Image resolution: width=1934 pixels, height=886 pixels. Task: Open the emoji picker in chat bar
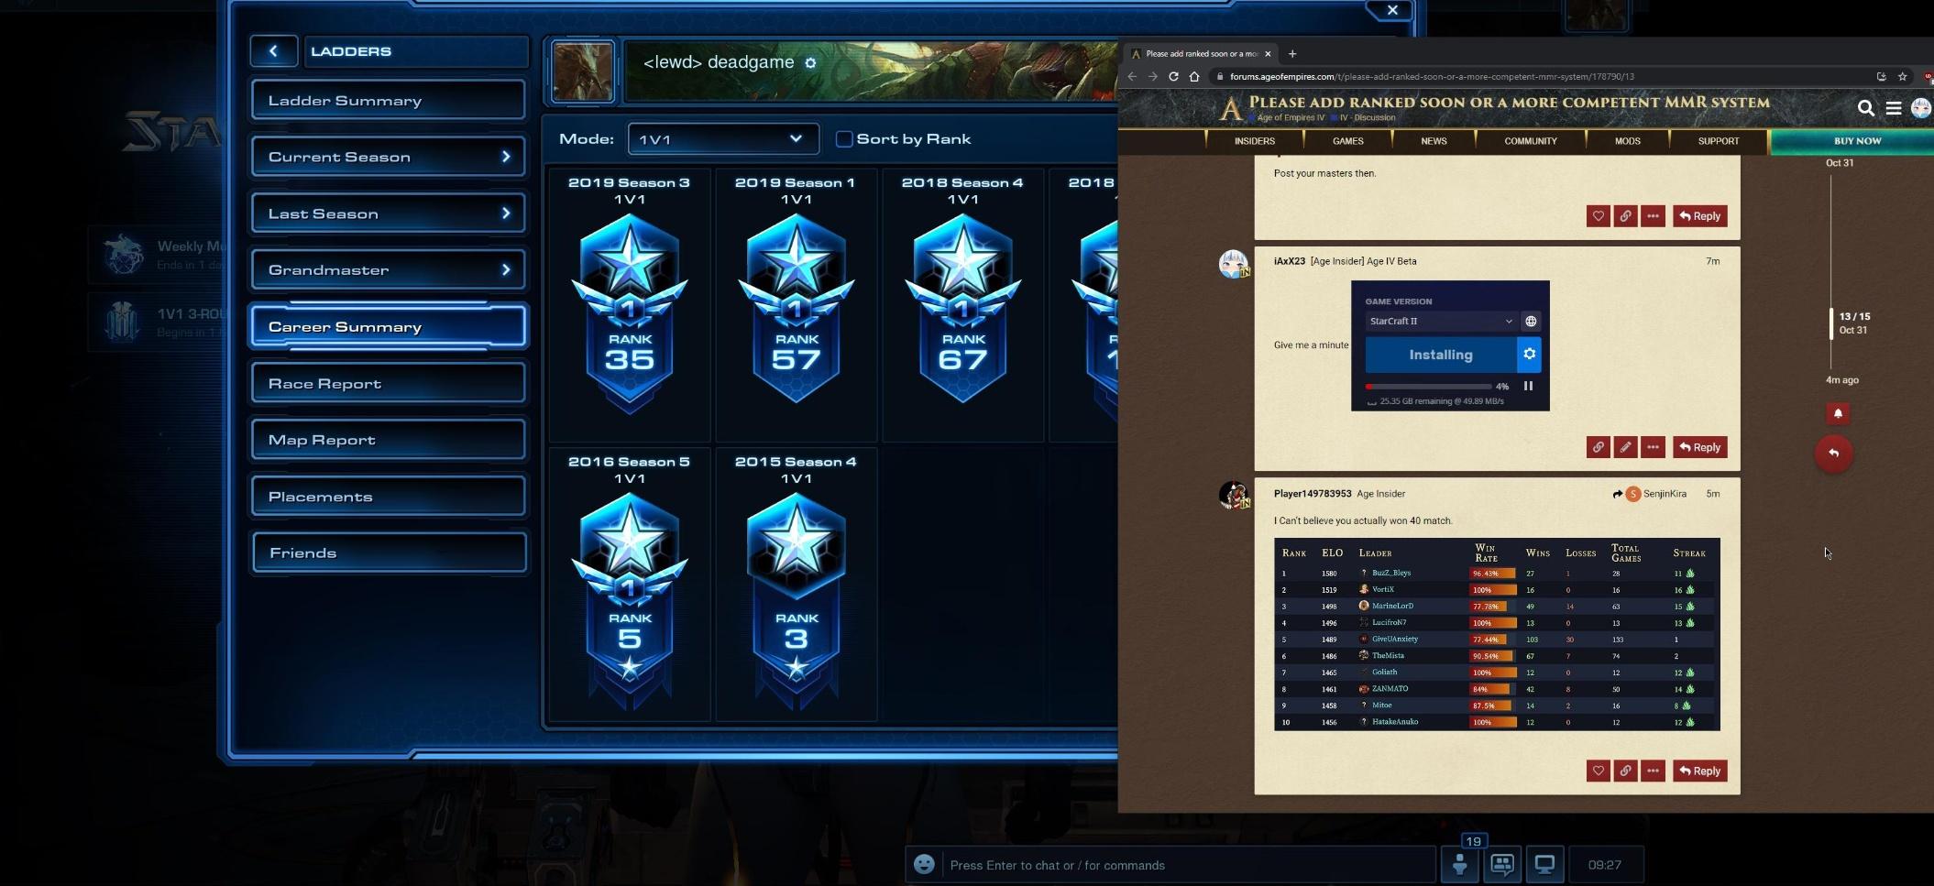tap(924, 864)
